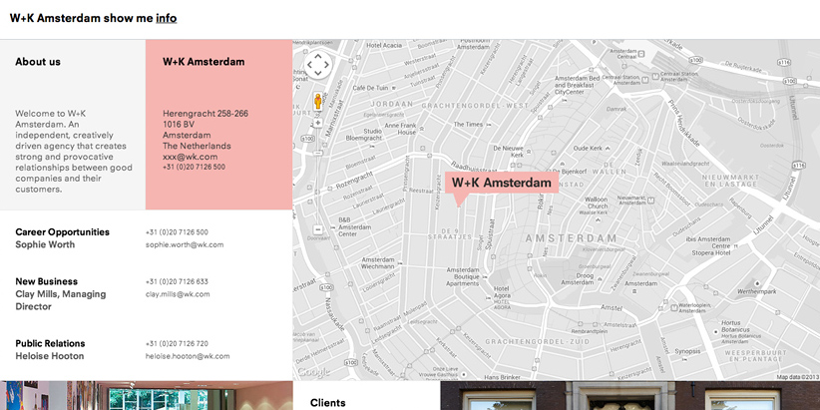The image size is (820, 410).
Task: Zoom out with the map minus button
Action: 318,229
